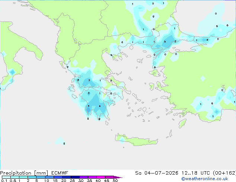The width and height of the screenshot is (236, 182).
Task: Click the '50' legend scale label
Action: pyautogui.click(x=115, y=181)
